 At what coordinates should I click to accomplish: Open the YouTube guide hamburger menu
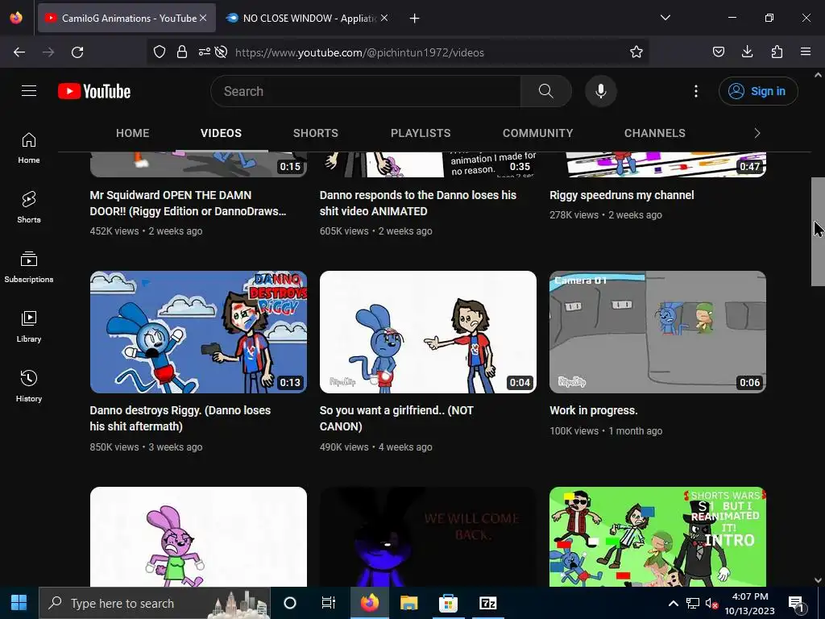tap(29, 91)
